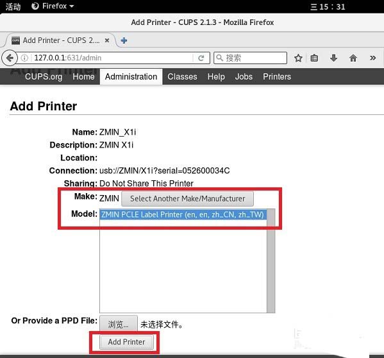Click the model list scrollbar
The width and height of the screenshot is (384, 358).
pyautogui.click(x=271, y=260)
